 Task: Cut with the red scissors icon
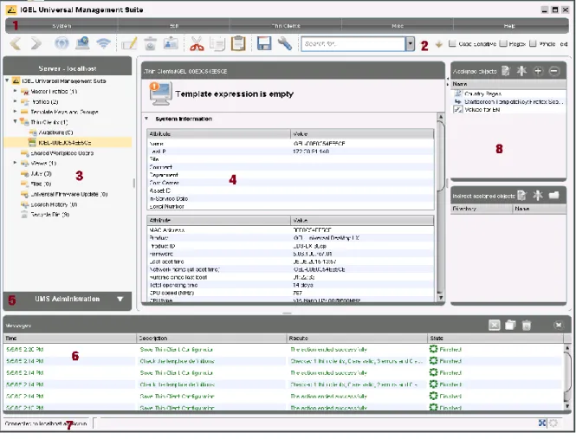(197, 43)
